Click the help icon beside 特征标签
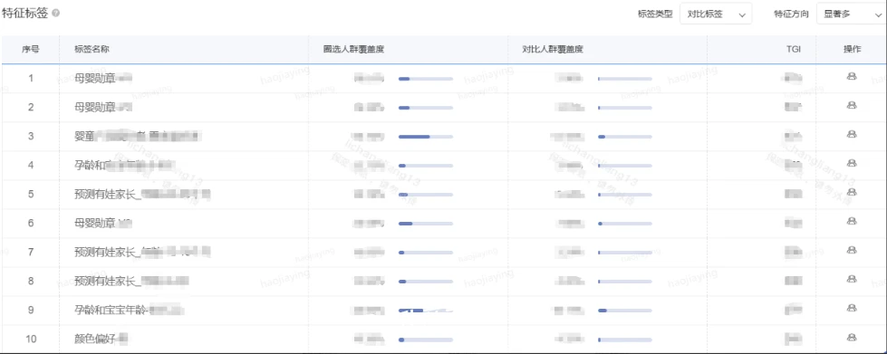Image resolution: width=887 pixels, height=354 pixels. [55, 14]
